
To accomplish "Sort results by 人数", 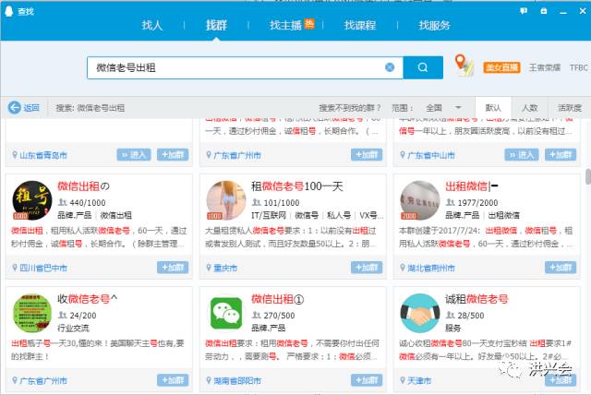I will tap(529, 108).
